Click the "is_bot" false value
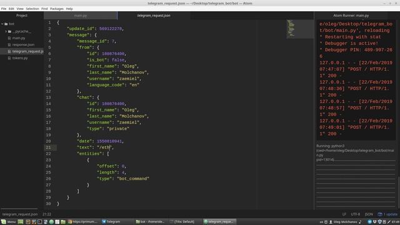 118,60
